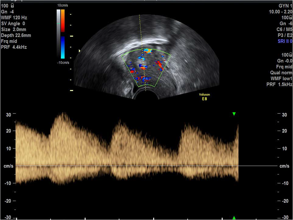Click the lock icon beside top-left 100 value
293x220 pixels.
tap(12, 5)
